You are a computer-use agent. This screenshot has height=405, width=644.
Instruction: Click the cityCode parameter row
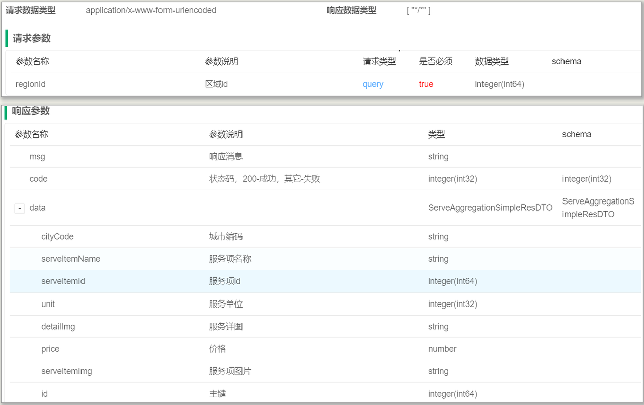[57, 237]
